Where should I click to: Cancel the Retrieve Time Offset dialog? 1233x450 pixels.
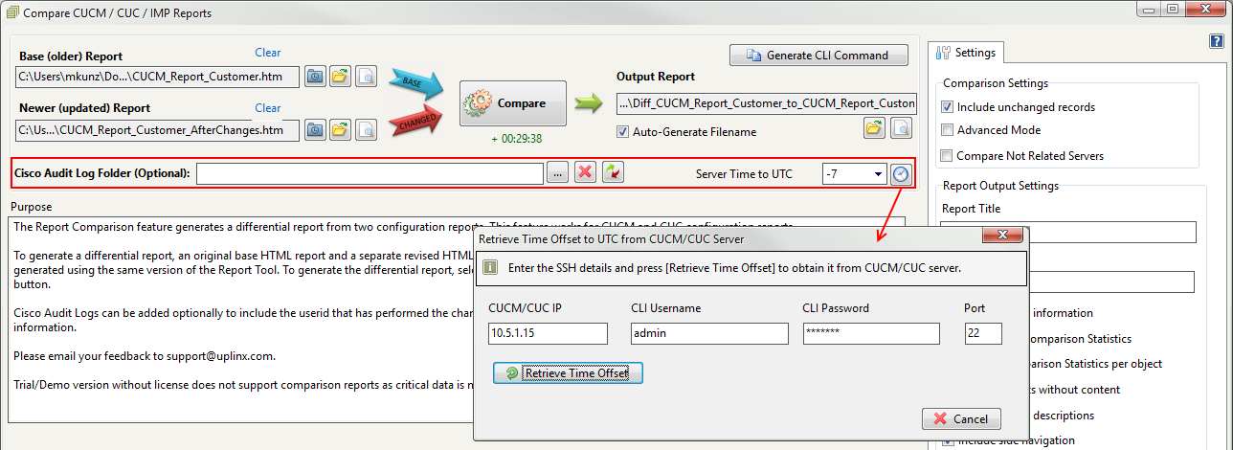(x=961, y=418)
